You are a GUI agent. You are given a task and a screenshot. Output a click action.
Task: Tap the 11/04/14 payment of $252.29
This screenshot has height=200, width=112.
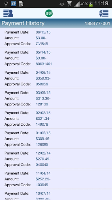[x=56, y=179]
